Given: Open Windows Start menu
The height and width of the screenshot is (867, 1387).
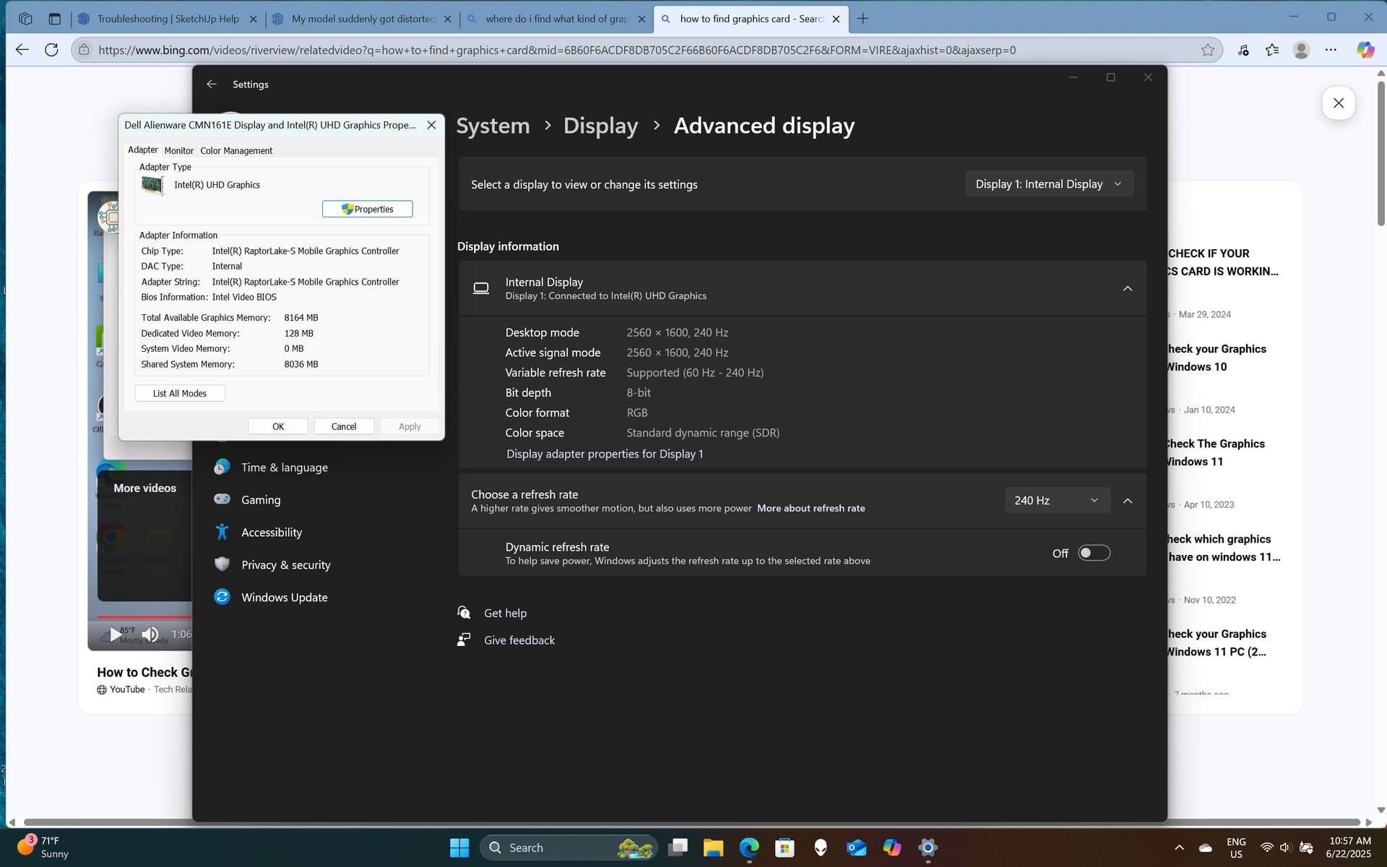Looking at the screenshot, I should click(459, 847).
